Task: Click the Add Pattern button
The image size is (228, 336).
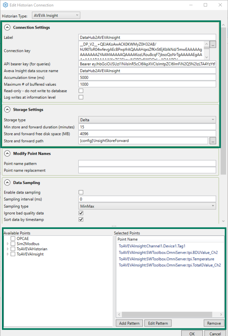Action: 129,323
